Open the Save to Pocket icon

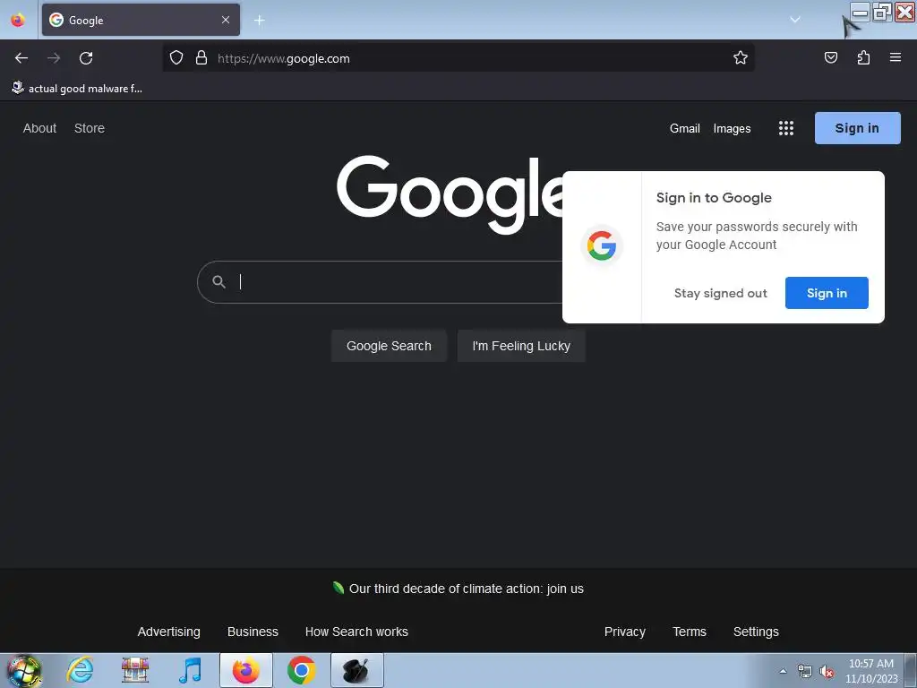[830, 57]
